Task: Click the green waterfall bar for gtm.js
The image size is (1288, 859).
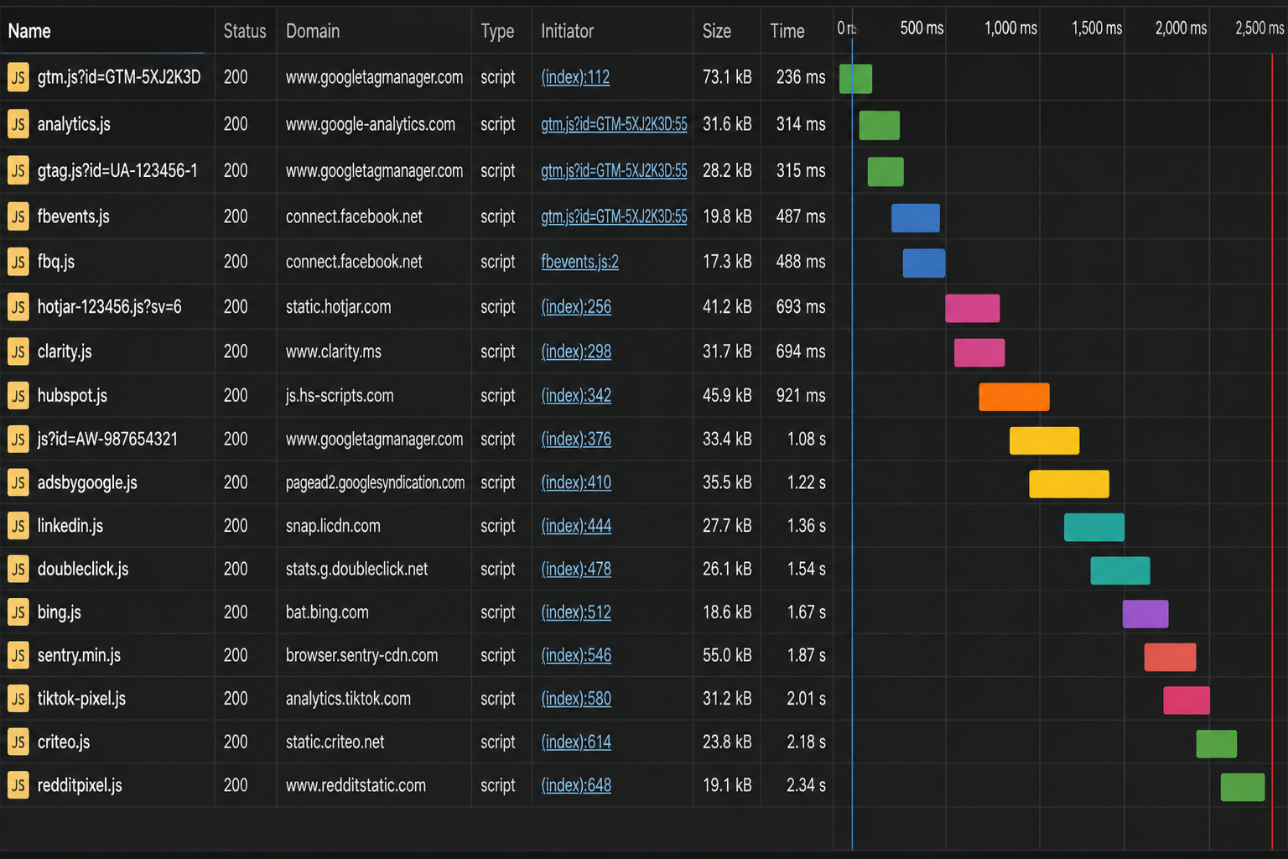Action: click(x=855, y=79)
